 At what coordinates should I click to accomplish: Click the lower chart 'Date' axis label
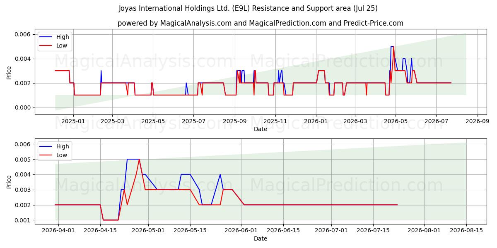tap(261, 238)
